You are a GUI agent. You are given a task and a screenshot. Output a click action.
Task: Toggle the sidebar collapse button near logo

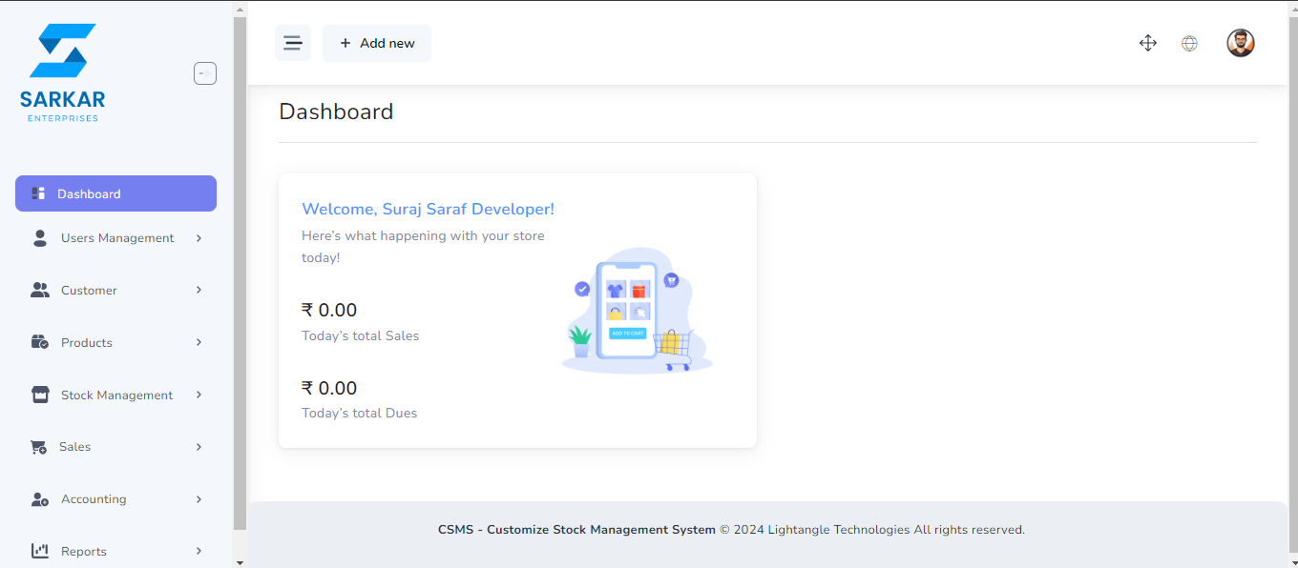[205, 73]
